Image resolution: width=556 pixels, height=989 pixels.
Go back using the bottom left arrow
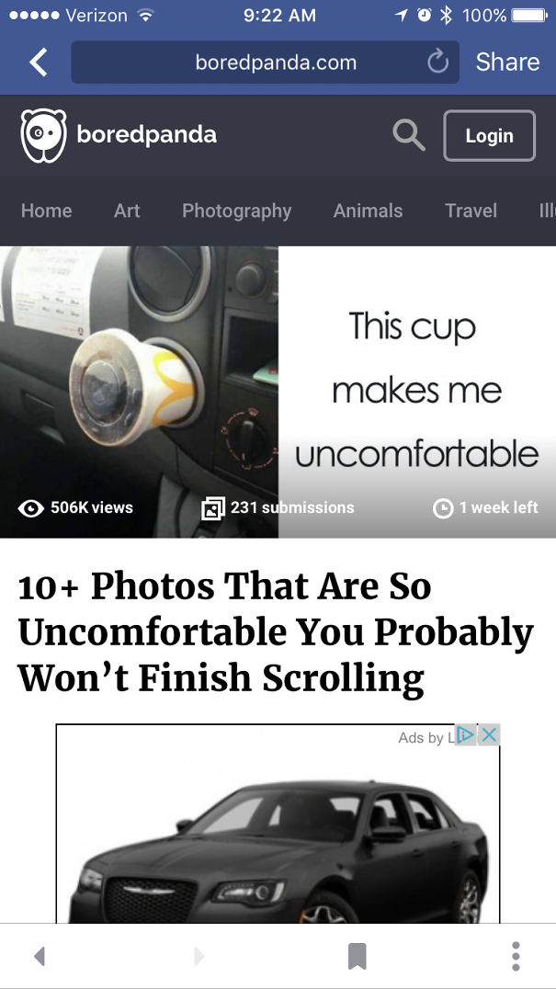[x=40, y=957]
